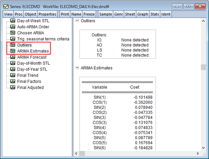
Task: Click the Sample button
Action: pos(106,14)
